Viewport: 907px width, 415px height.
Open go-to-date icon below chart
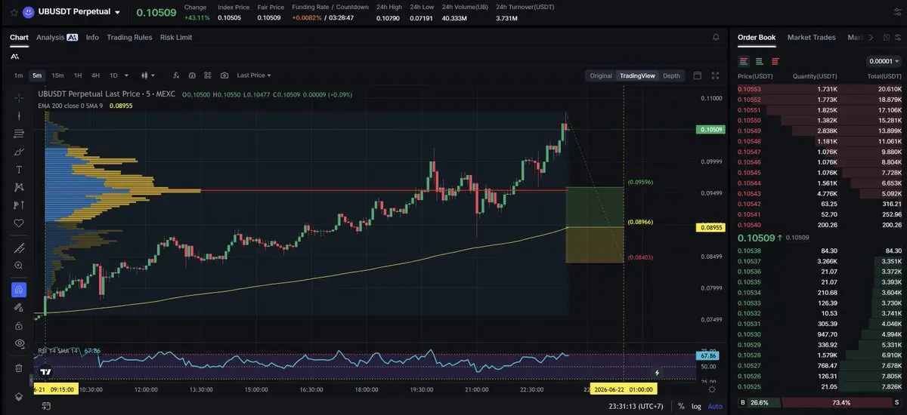[x=46, y=406]
